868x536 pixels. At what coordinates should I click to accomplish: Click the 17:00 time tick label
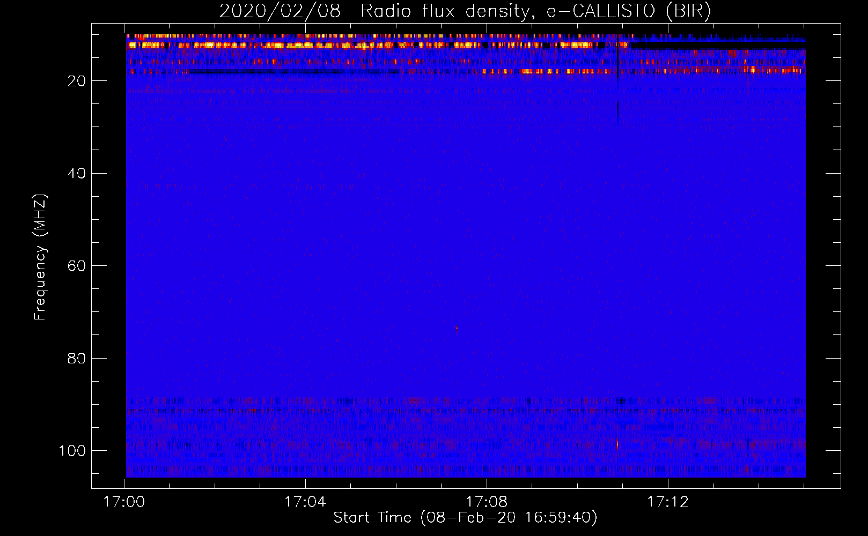(124, 502)
